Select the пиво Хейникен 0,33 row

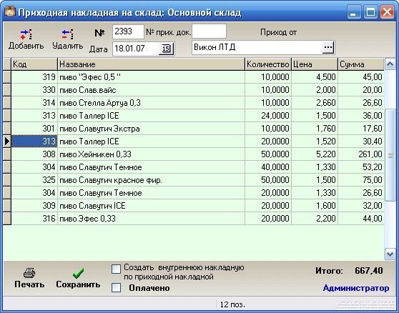click(198, 154)
